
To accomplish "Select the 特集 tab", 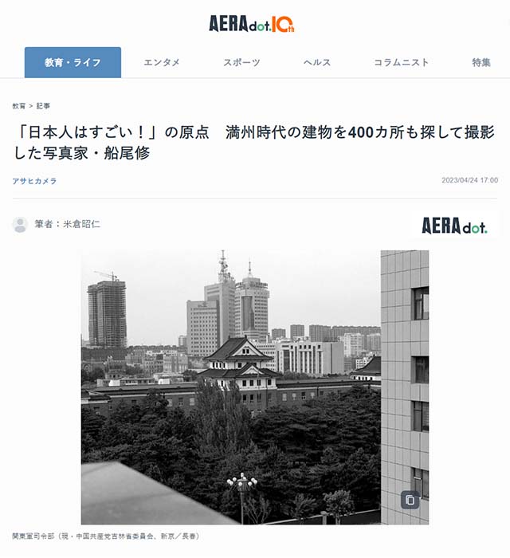I will click(481, 63).
